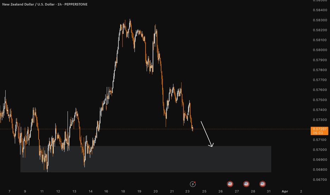This screenshot has height=195, width=330.
Task: Click the 0.56900 price axis label
Action: click(x=320, y=160)
